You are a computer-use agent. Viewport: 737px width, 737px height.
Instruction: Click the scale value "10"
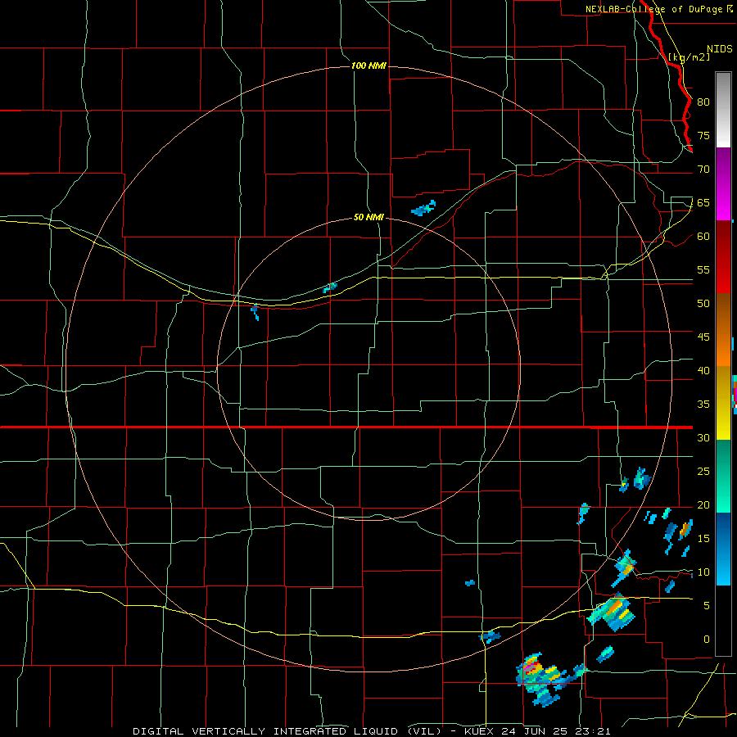703,572
